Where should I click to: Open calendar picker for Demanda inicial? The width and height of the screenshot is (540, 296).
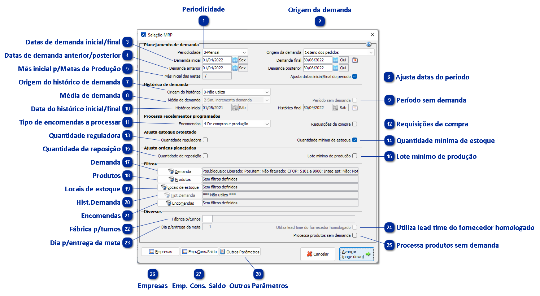(x=235, y=60)
